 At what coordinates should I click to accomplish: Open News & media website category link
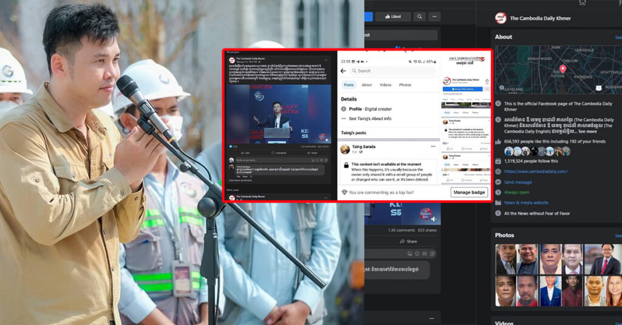526,203
